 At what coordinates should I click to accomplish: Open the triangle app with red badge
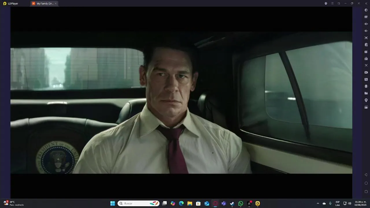tap(249, 203)
